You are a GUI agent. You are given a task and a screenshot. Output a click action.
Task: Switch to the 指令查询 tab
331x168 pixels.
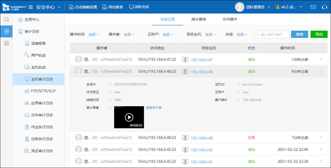(x=199, y=19)
